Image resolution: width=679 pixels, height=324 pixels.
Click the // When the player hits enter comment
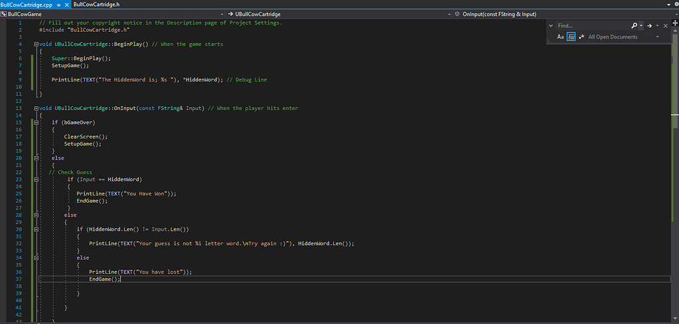(x=253, y=108)
